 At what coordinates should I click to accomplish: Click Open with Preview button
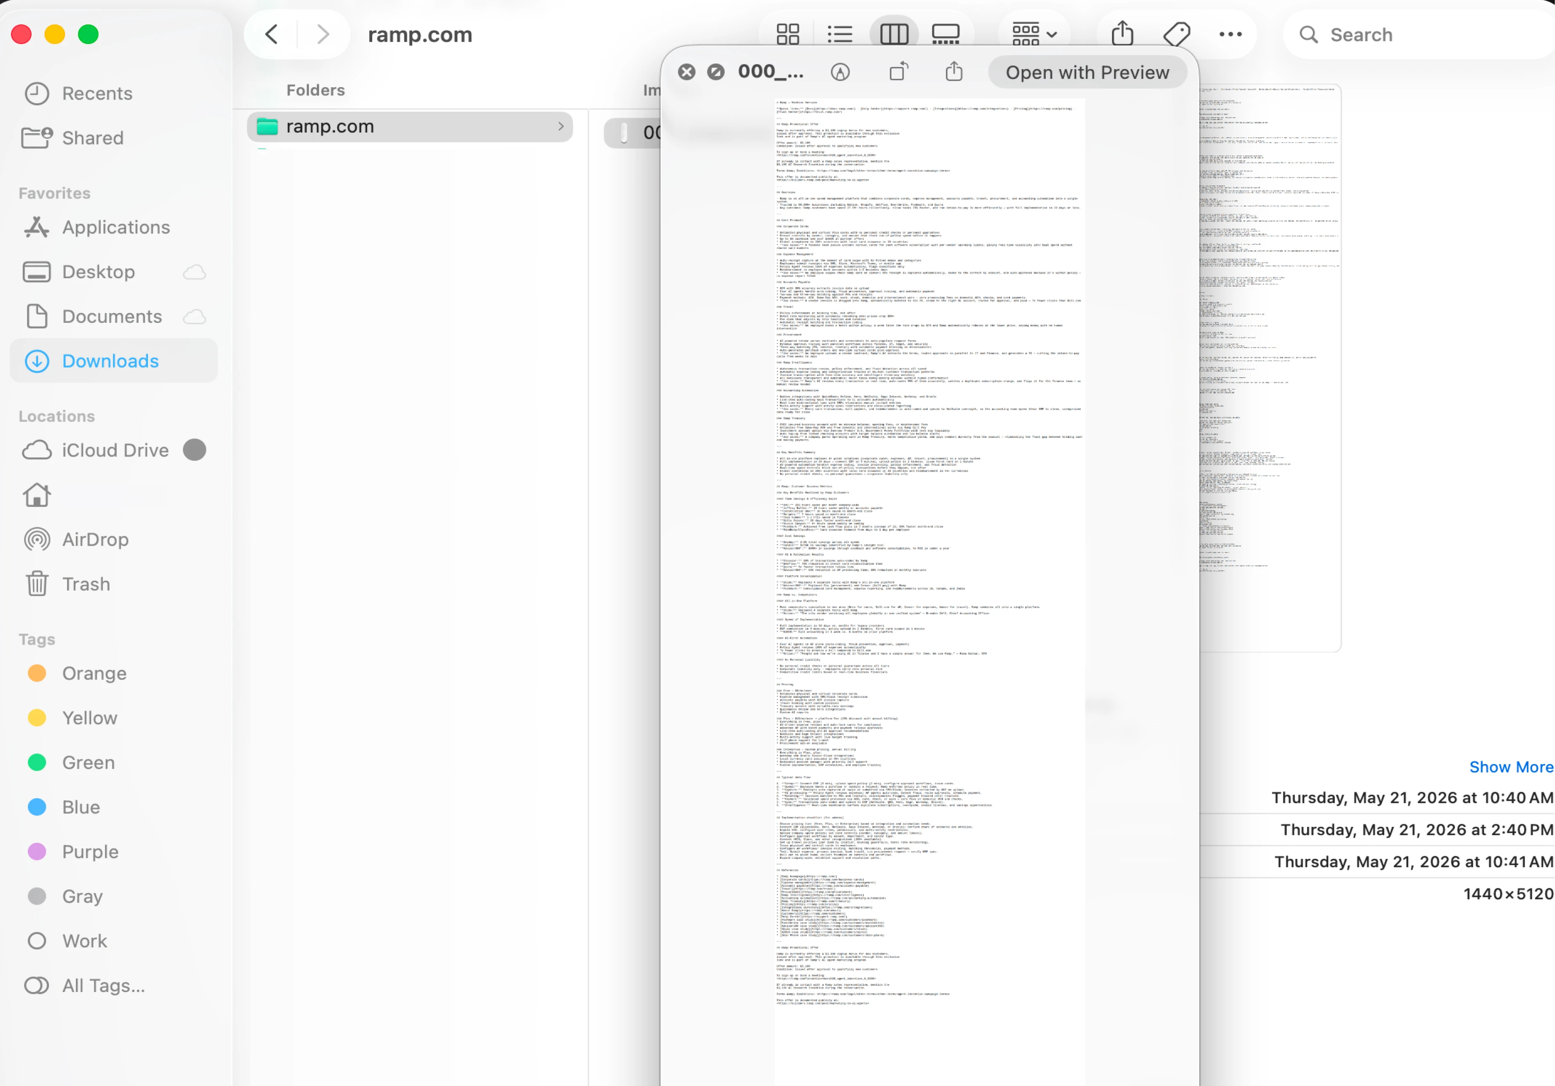(1087, 72)
